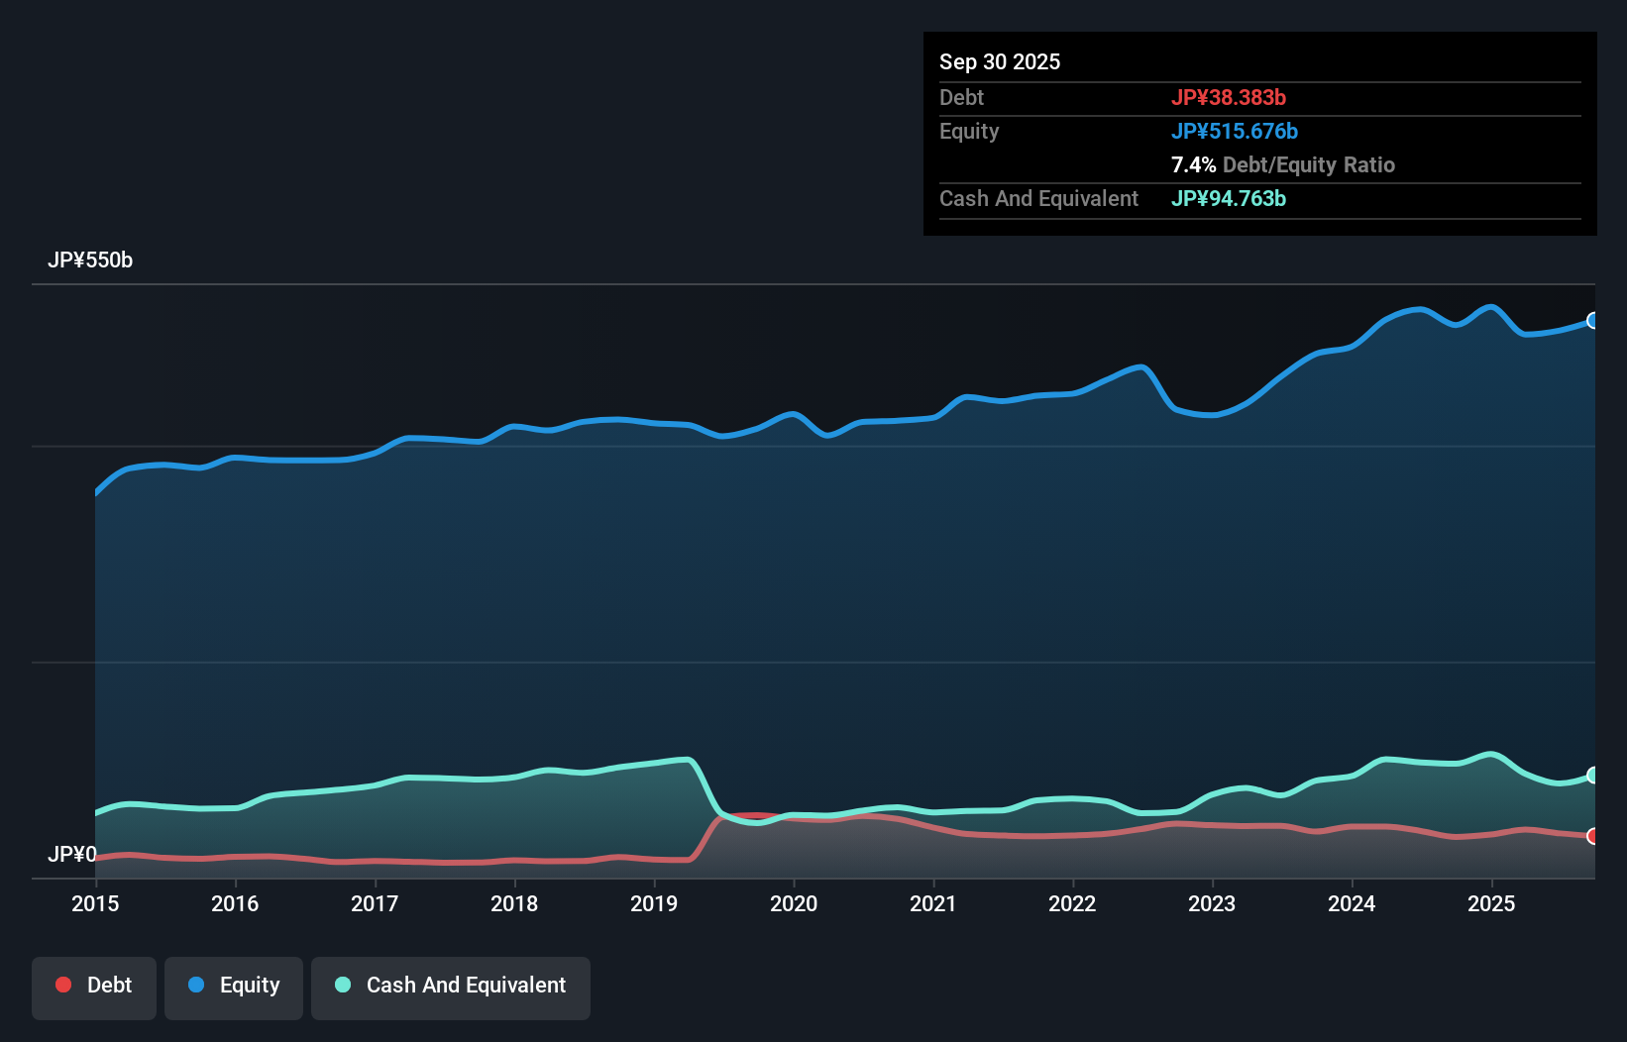Click the JP¥0 axis label
Viewport: 1627px width, 1042px height.
(x=72, y=854)
